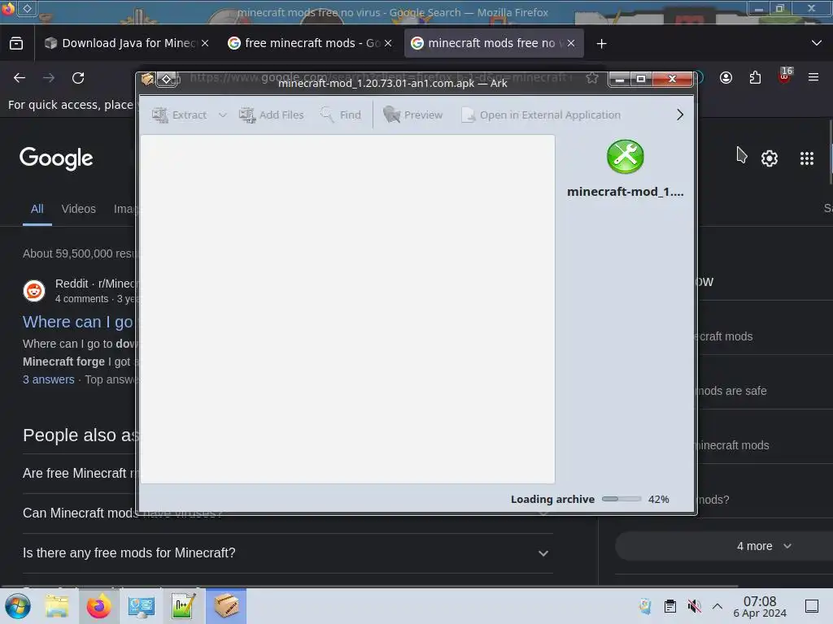Click related search 'mods are safe'
Viewport: 833px width, 624px height.
pos(731,391)
